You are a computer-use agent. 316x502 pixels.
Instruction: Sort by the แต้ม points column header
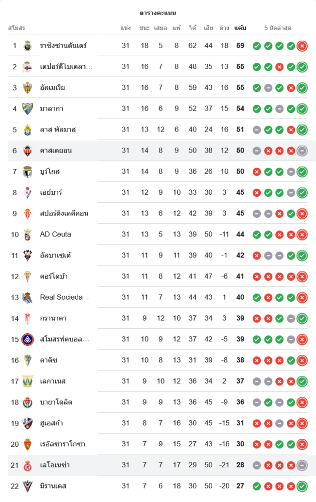point(240,28)
